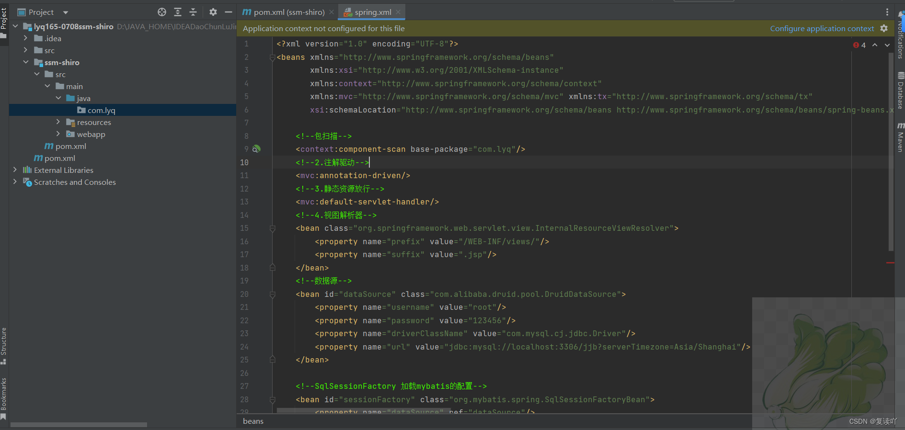
Task: Expand External Libraries node
Action: [x=15, y=170]
